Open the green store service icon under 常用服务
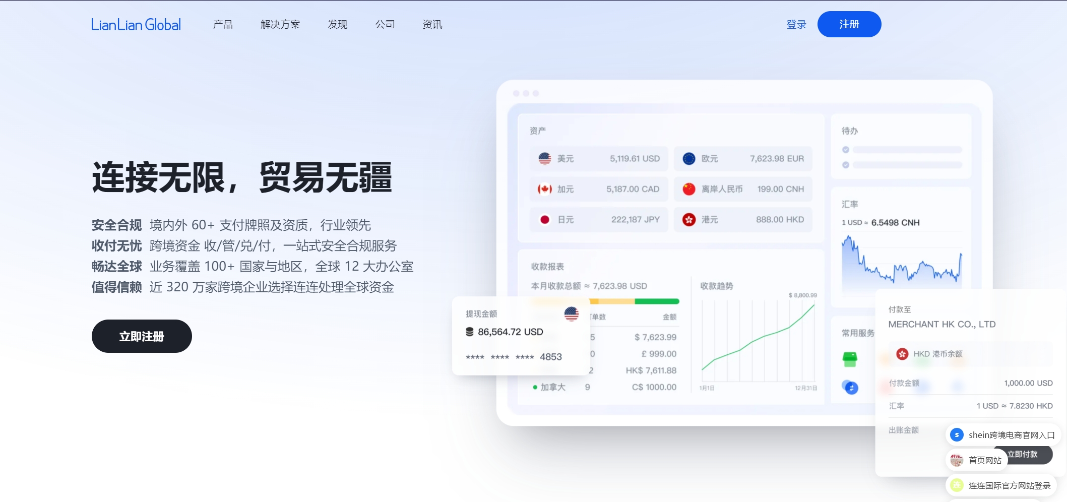The width and height of the screenshot is (1067, 502). coord(851,358)
